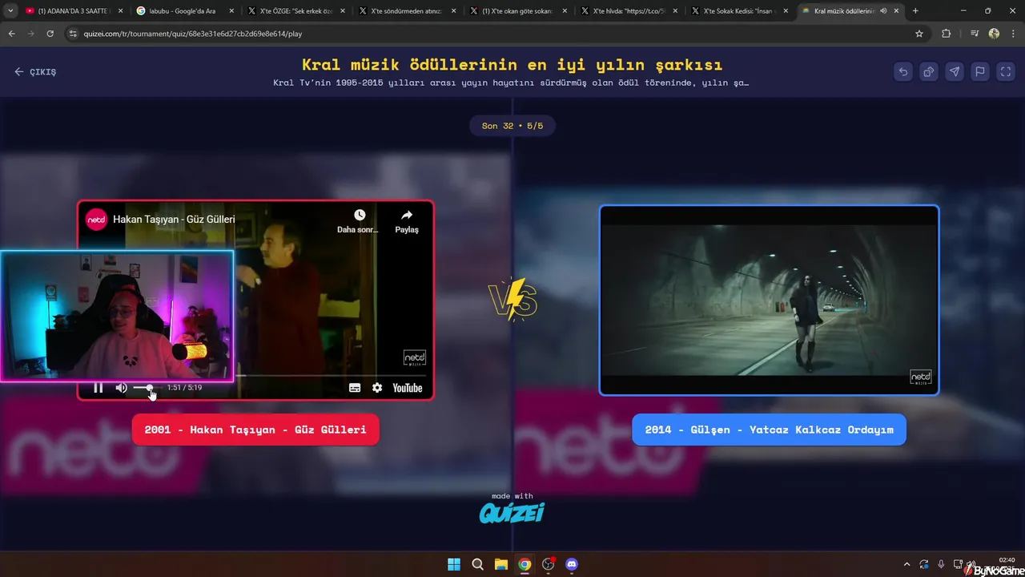Open video on YouTube via logo
This screenshot has width=1025, height=577.
407,388
